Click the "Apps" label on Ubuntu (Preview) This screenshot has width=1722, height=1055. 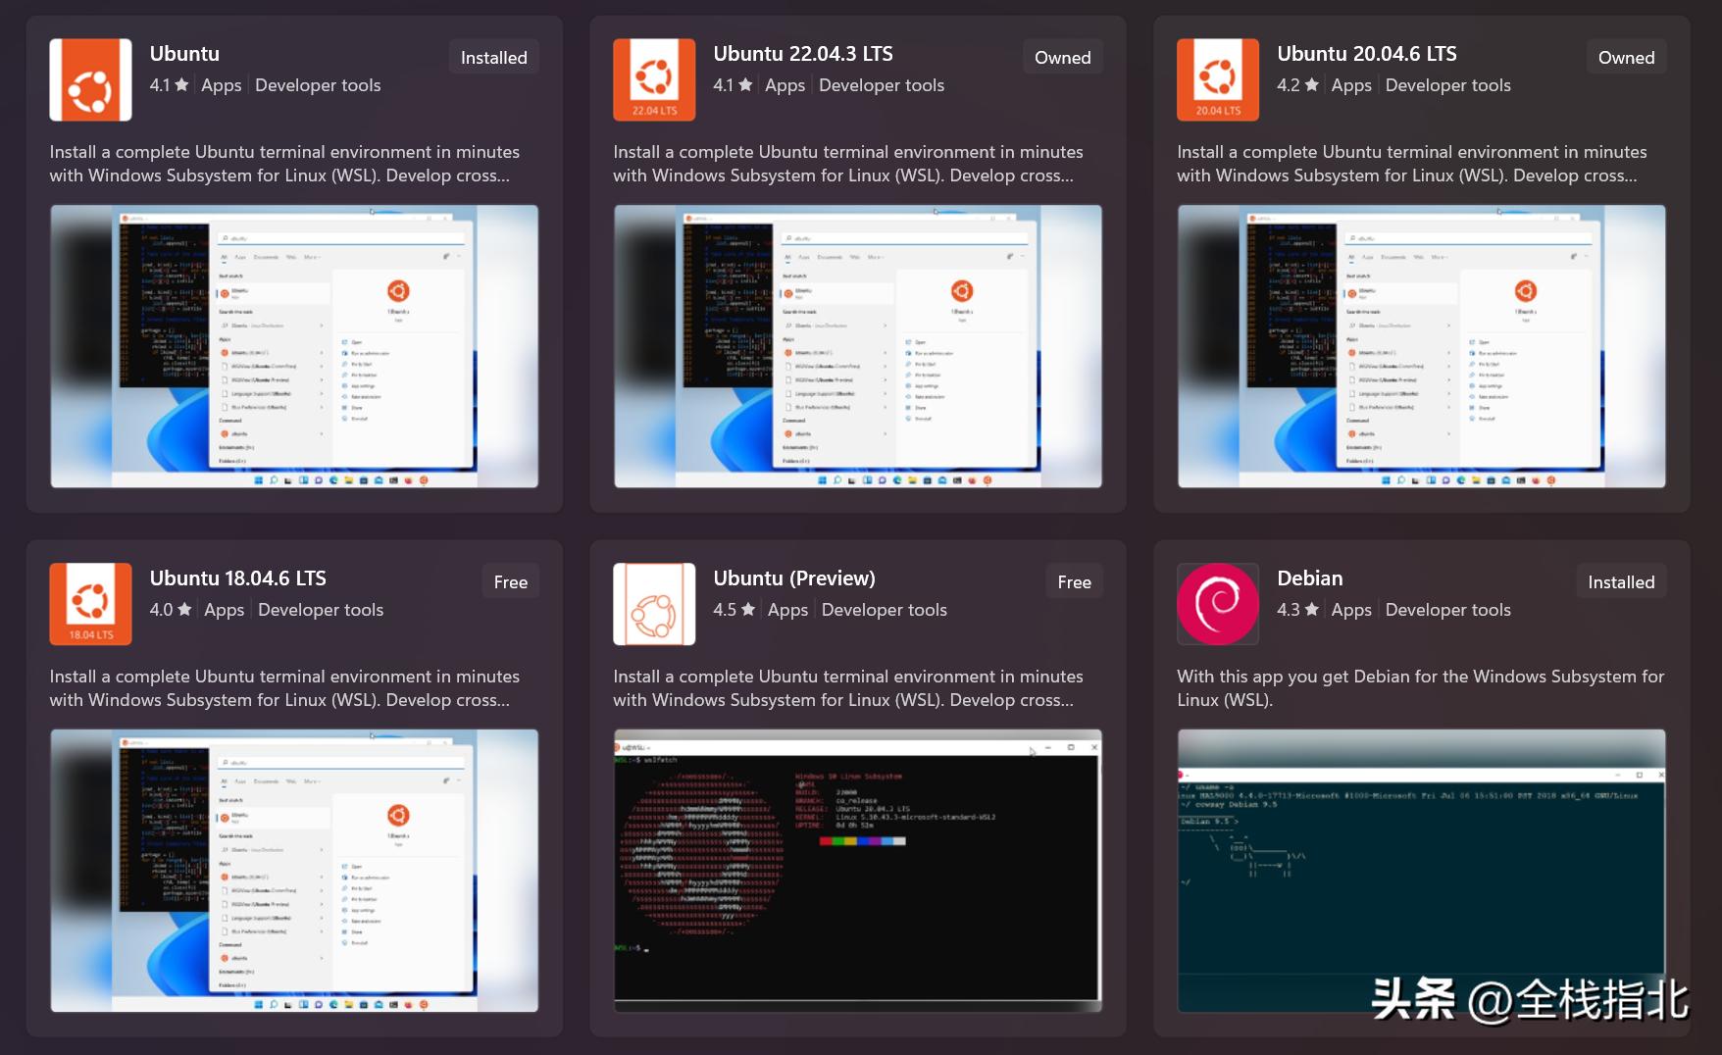[788, 610]
